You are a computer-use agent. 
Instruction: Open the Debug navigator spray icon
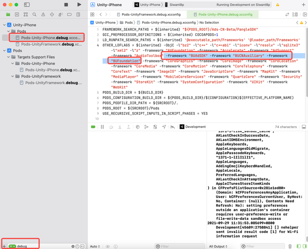[61, 14]
